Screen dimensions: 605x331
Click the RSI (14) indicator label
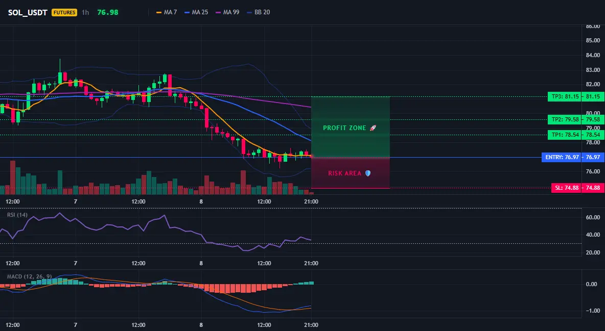click(x=17, y=215)
